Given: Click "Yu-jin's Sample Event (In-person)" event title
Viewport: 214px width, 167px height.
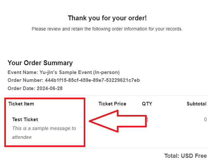Looking at the screenshot, I should [79, 72].
